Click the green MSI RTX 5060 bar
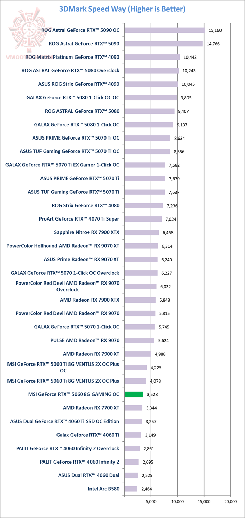Screen dimensions: 245x518 pyautogui.click(x=134, y=394)
